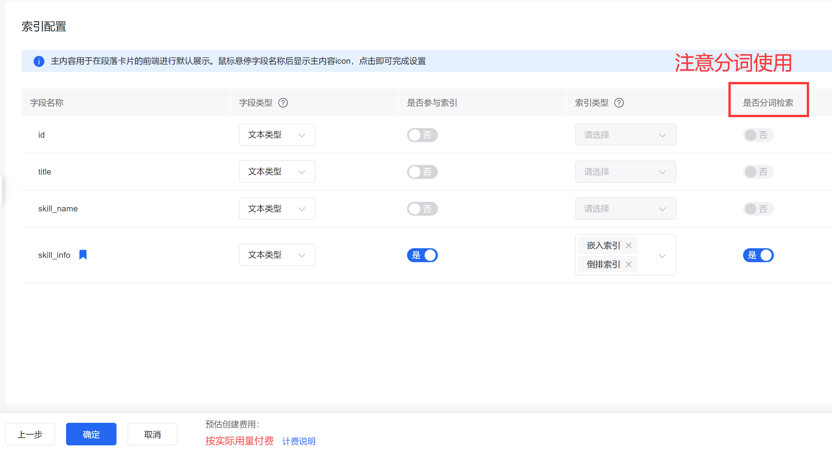Click the blue info icon in banner
Viewport: 832px width, 452px height.
click(x=39, y=61)
